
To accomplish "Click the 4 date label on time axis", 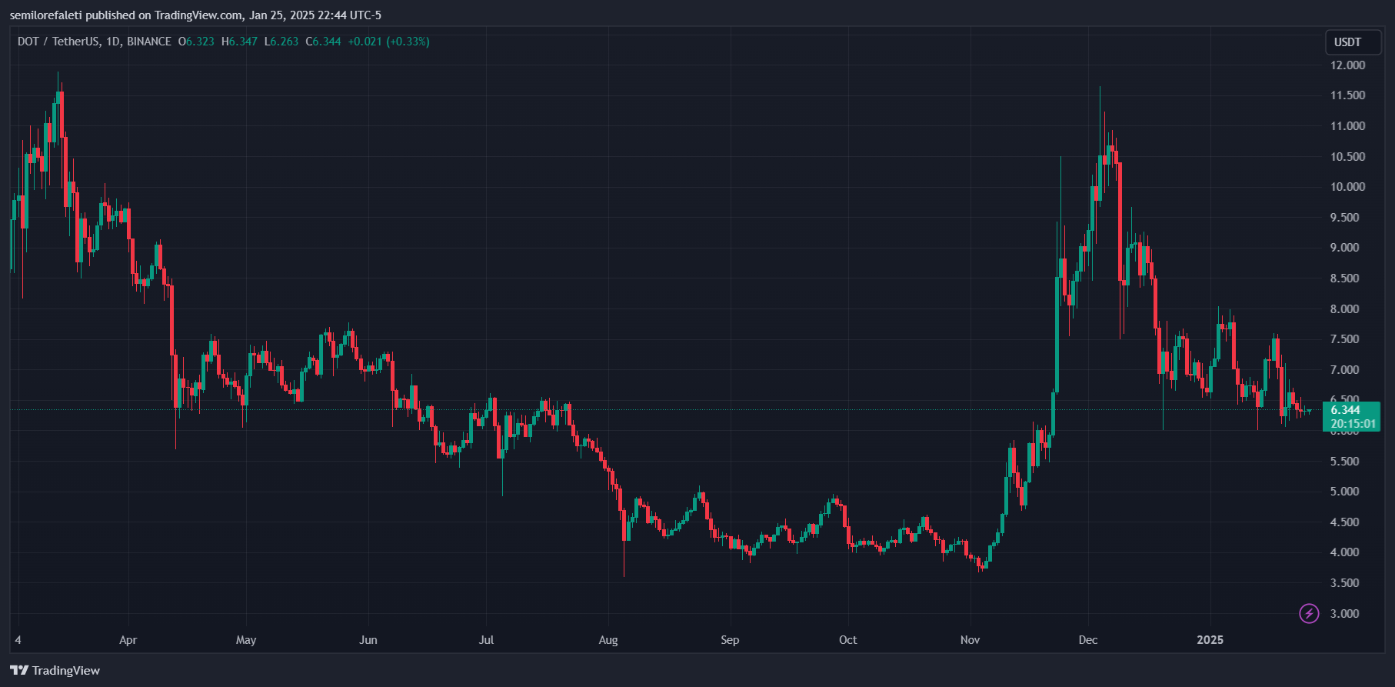I will (x=18, y=640).
